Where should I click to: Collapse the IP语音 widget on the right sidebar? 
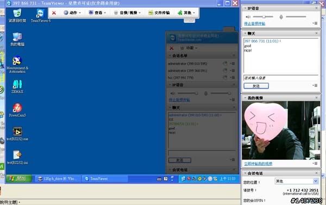click(246, 8)
